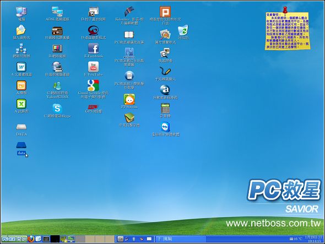The width and height of the screenshot is (325, 244).
Task: Launch the internet radio icon
Action: click(57, 31)
